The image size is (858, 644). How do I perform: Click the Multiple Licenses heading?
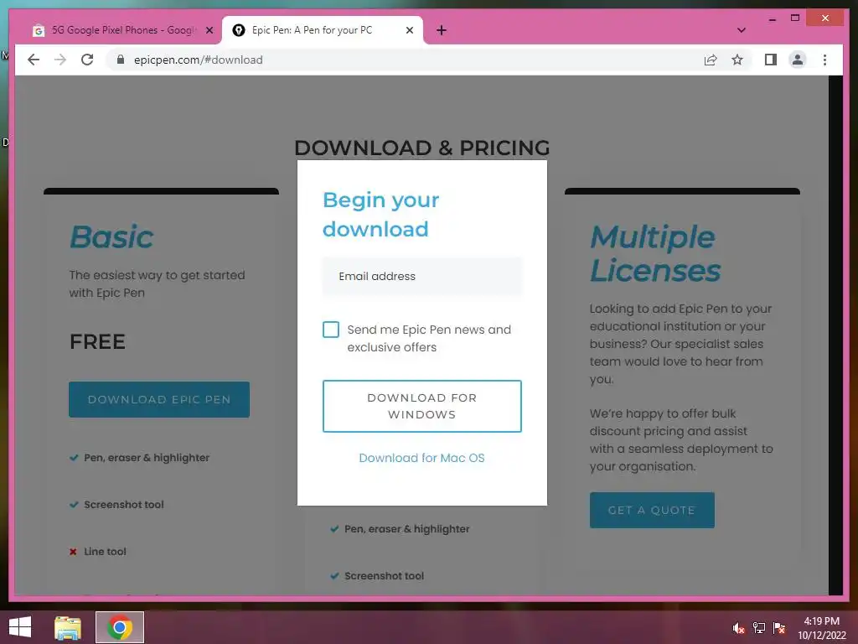pos(655,253)
